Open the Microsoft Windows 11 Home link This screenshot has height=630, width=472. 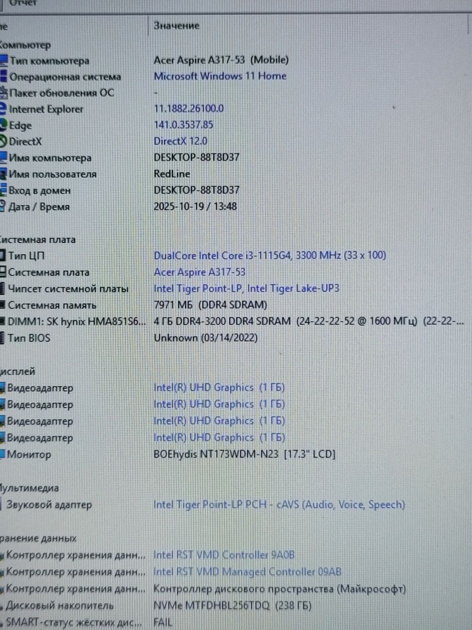220,76
